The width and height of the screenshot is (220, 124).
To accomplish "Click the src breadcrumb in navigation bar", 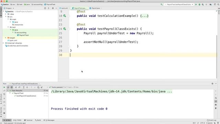I will (13, 4).
